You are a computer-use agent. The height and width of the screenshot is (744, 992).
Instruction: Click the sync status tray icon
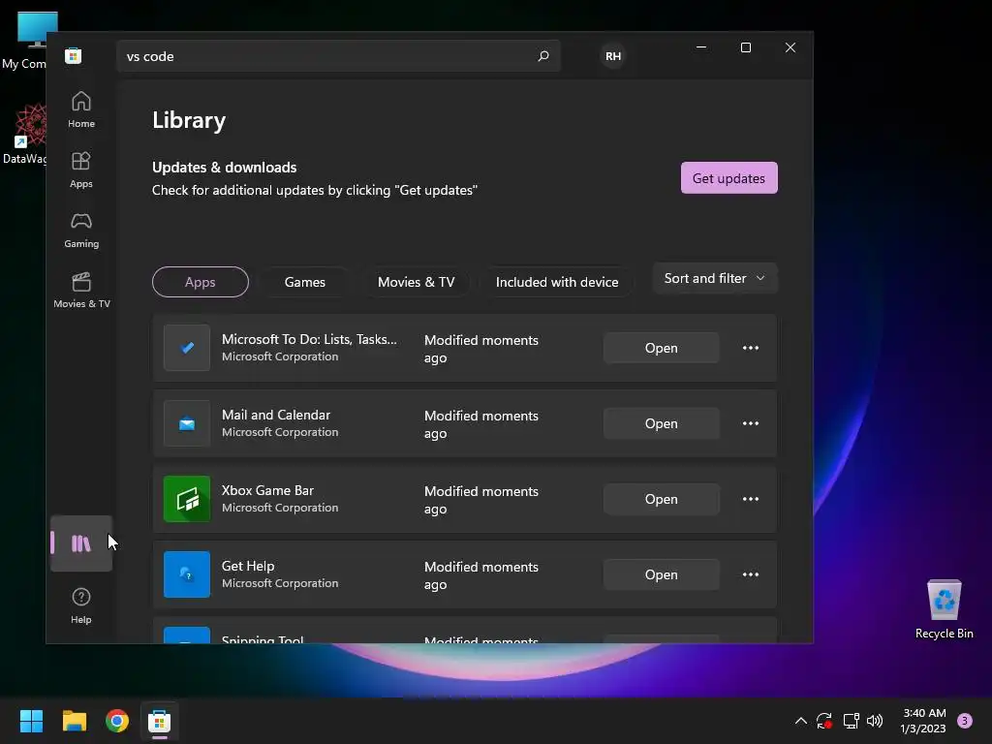[824, 721]
